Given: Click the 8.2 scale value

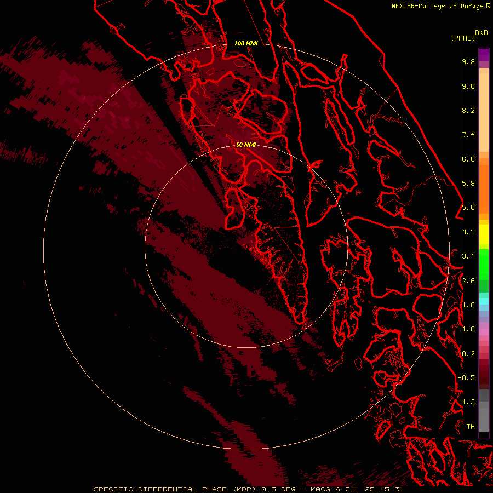Looking at the screenshot, I should click(x=468, y=110).
